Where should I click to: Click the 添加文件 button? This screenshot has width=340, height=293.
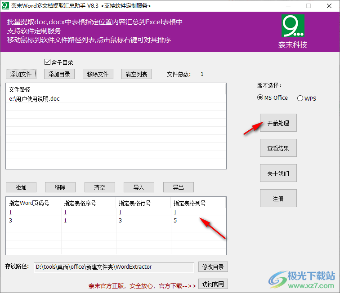point(21,74)
